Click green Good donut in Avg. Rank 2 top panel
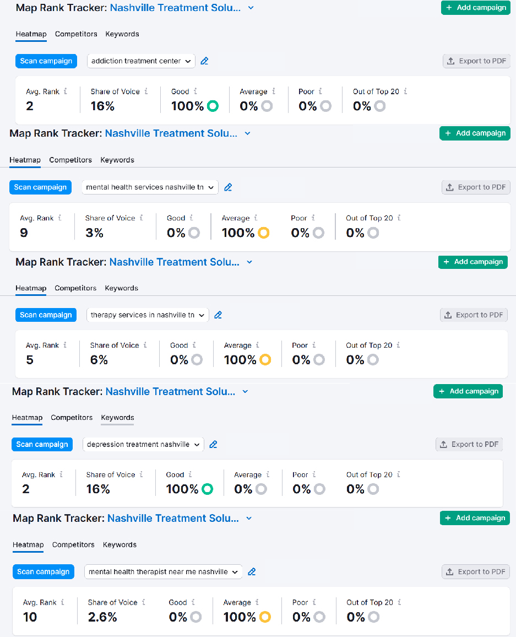Image resolution: width=516 pixels, height=637 pixels. [x=212, y=106]
